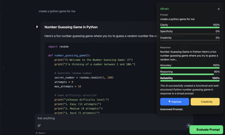Click the Evaluate Prompt button
Screen dimensions: 225x135
(206, 130)
